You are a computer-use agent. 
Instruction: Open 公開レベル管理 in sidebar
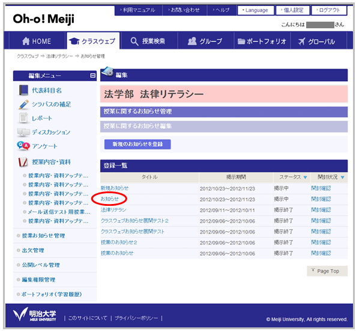[x=41, y=265]
